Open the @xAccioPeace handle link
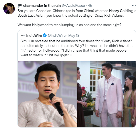 click(x=73, y=5)
